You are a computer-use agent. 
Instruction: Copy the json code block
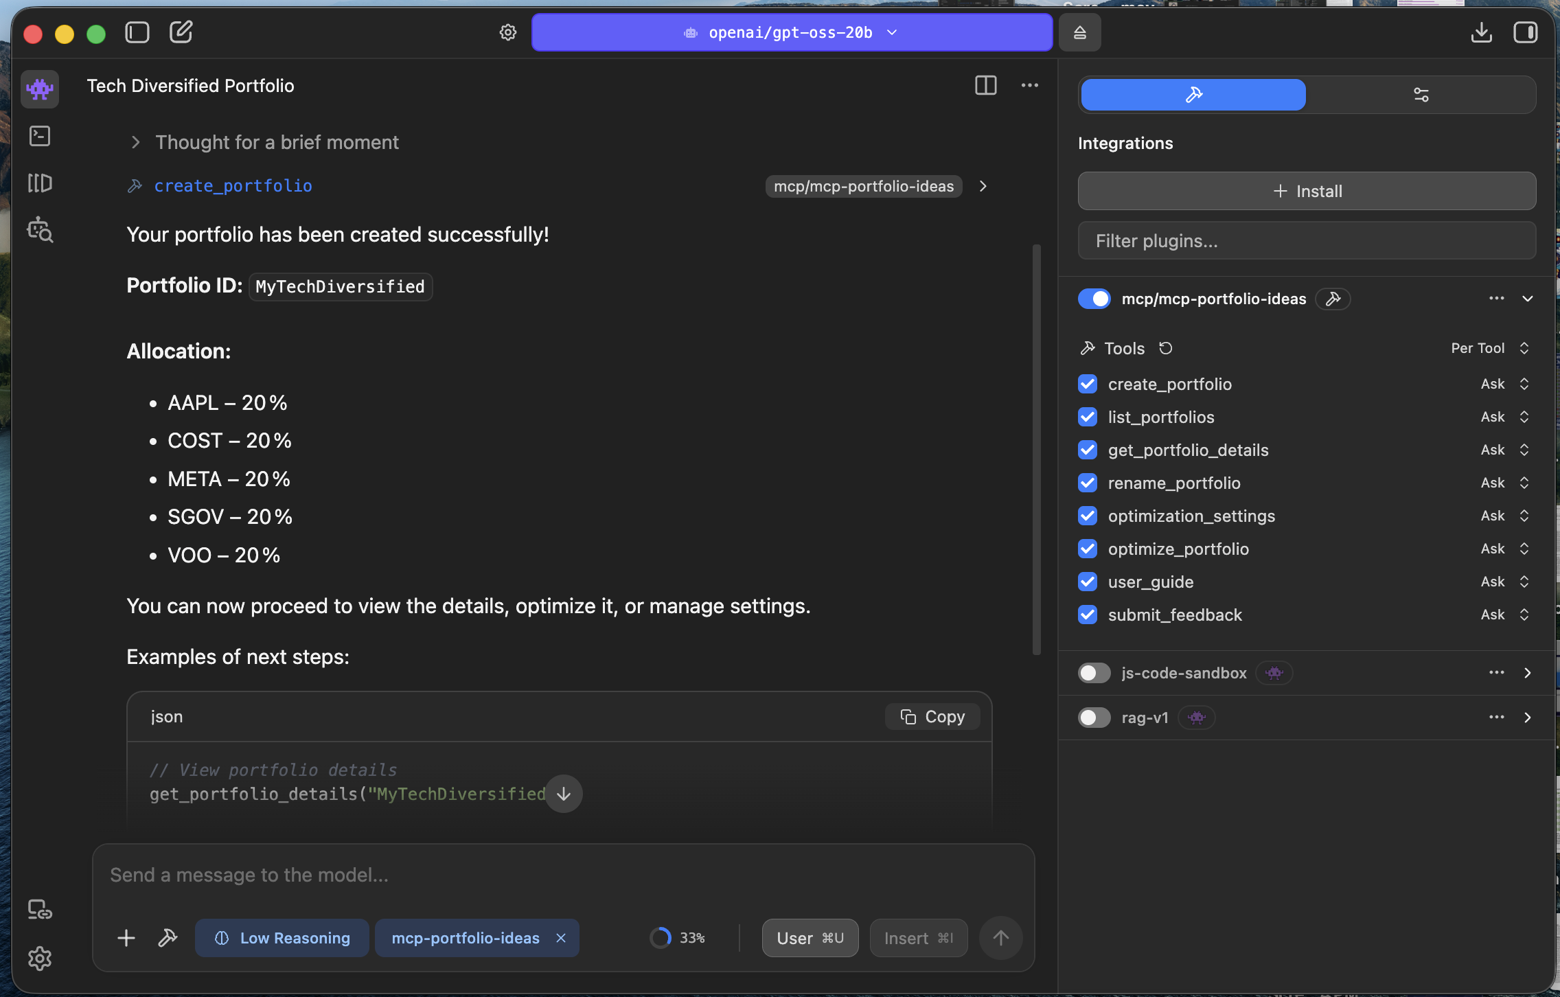click(x=932, y=717)
